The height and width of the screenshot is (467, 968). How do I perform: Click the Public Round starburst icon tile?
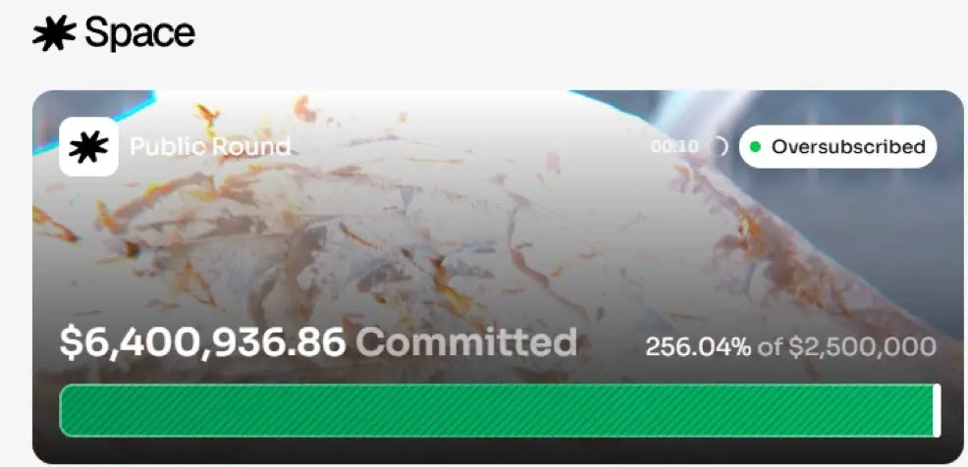point(89,147)
